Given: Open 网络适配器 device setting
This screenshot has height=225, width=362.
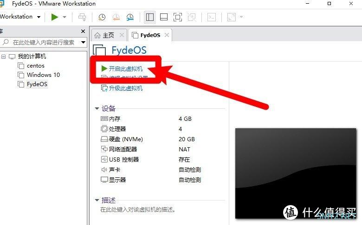Looking at the screenshot, I should [x=123, y=150].
